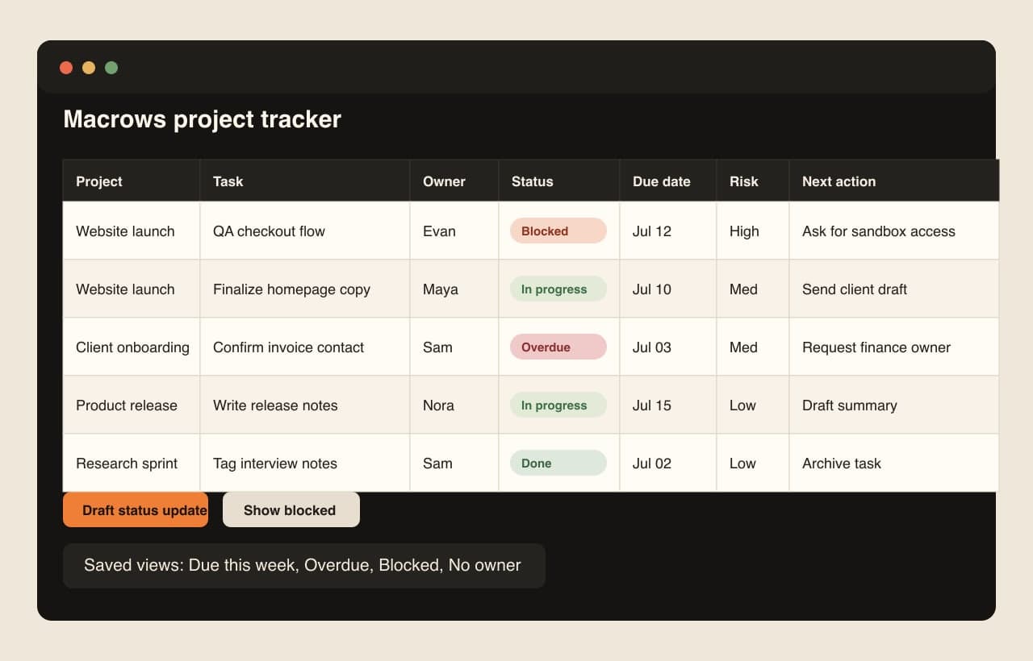Click the Product release project cell
Image resolution: width=1033 pixels, height=661 pixels.
point(132,405)
